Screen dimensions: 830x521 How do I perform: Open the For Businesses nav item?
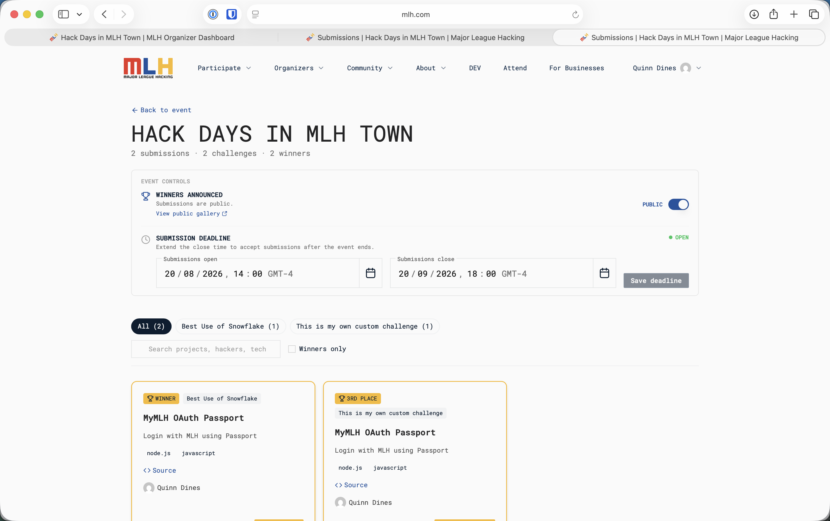tap(576, 68)
